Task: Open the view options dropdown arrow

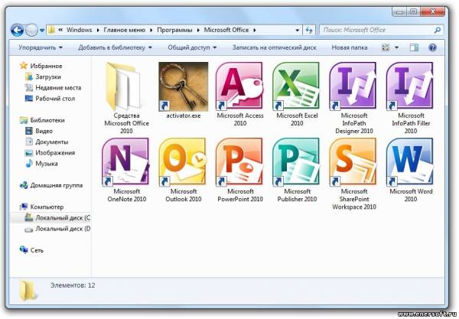Action: [x=396, y=47]
